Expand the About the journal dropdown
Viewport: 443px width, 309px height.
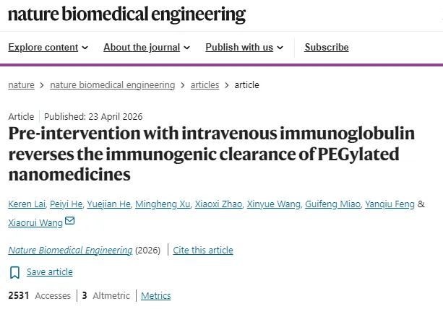pos(147,47)
